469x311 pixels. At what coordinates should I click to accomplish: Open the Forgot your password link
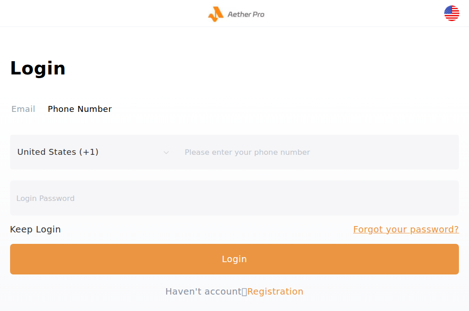[406, 229]
